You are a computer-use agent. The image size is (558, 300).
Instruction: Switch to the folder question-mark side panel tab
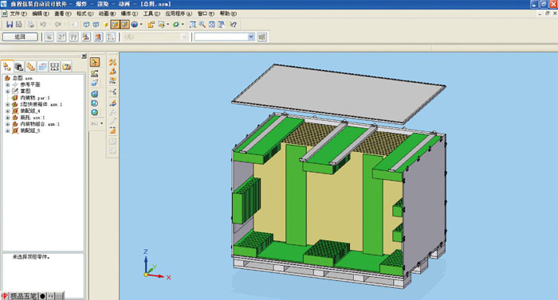pyautogui.click(x=66, y=67)
